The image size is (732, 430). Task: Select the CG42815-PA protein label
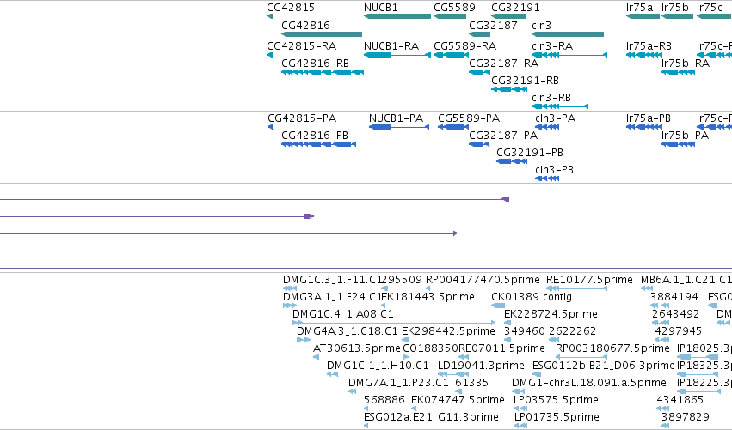(x=302, y=118)
